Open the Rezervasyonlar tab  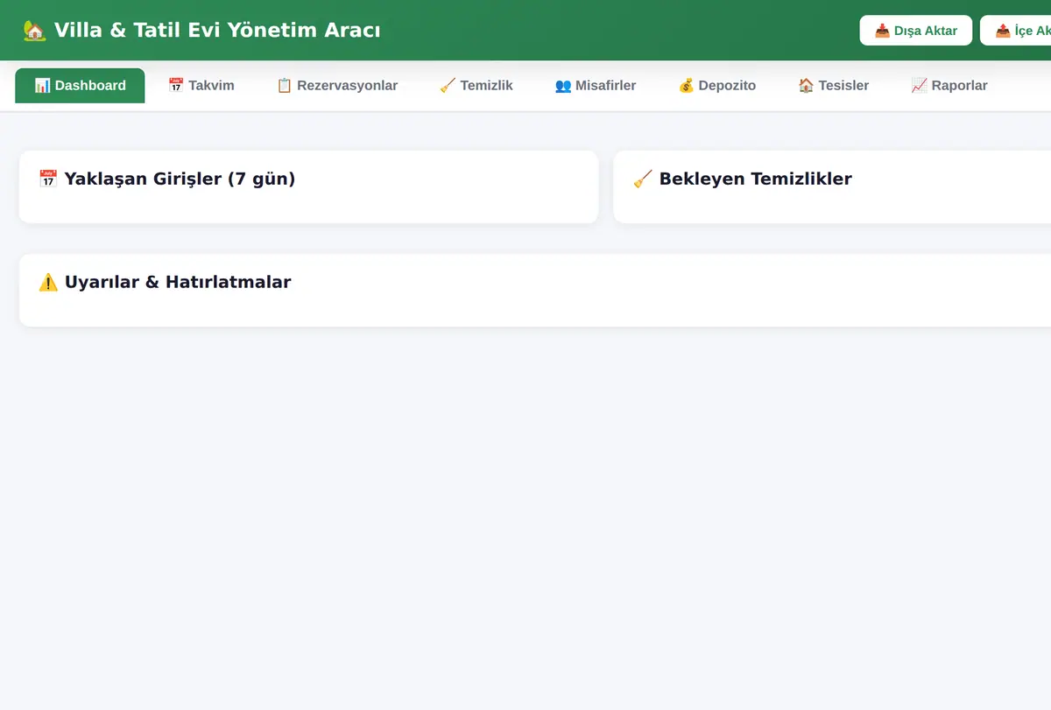click(337, 86)
